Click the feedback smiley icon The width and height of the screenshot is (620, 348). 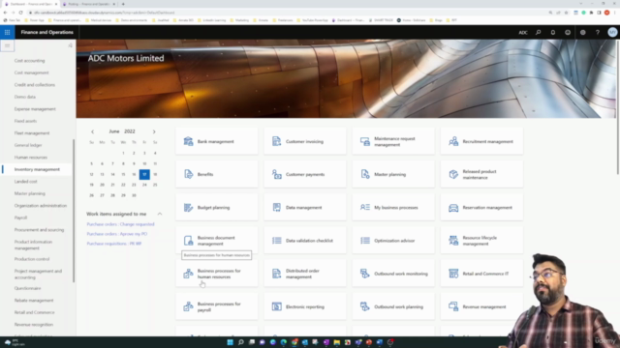(x=568, y=32)
